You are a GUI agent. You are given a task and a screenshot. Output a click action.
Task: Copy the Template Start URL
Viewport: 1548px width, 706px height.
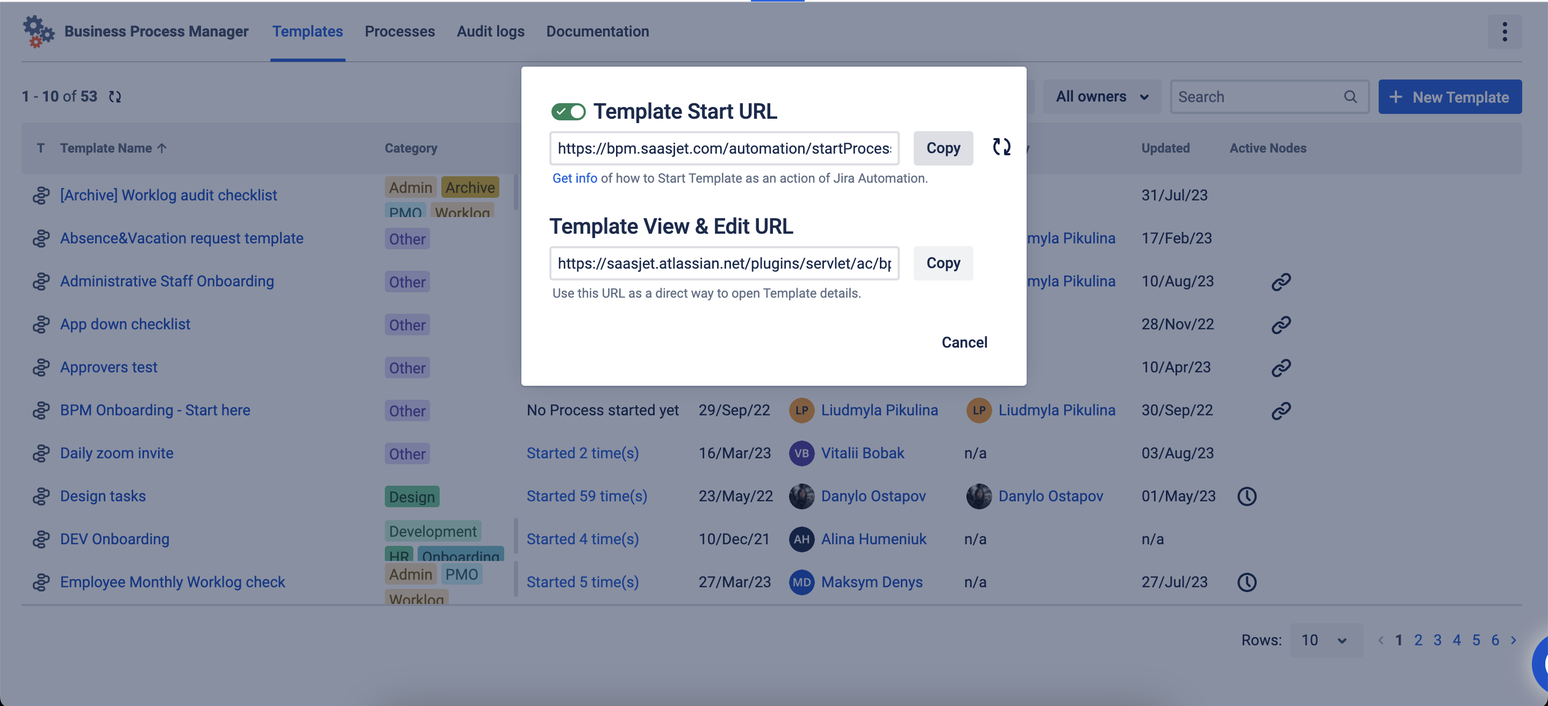click(943, 148)
